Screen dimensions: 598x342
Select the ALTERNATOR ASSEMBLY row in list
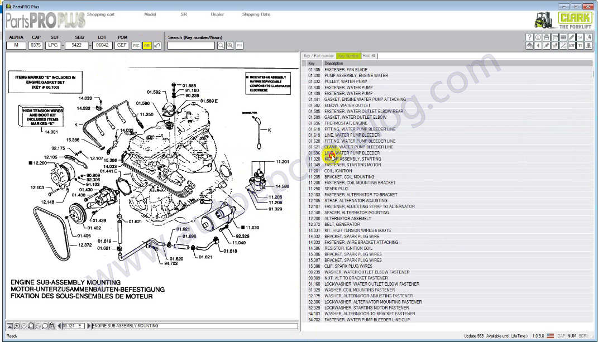348,218
